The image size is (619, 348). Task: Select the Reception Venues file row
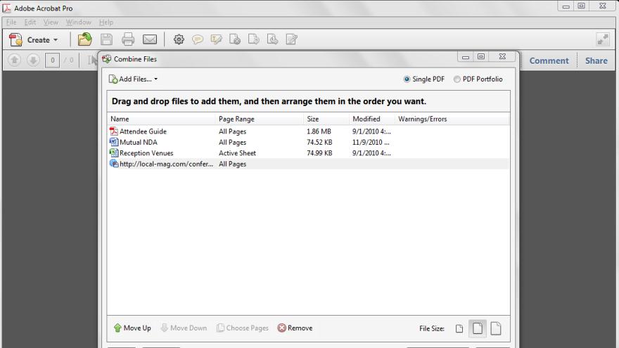tap(308, 153)
